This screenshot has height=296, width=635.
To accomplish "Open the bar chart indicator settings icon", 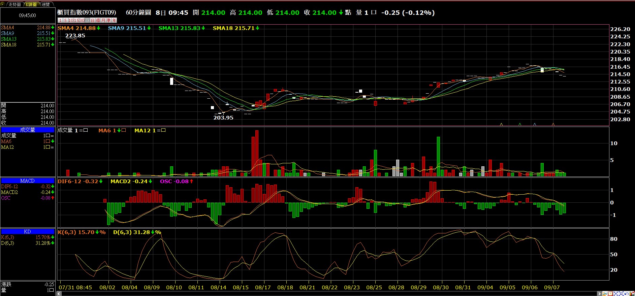I will pos(632,294).
